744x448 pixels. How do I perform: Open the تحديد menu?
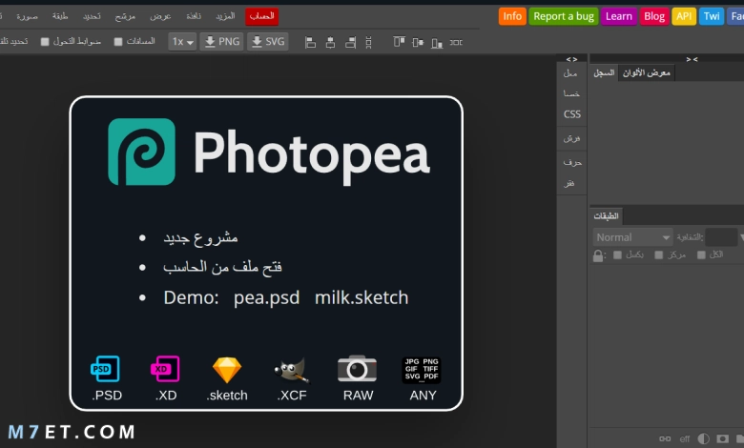[x=92, y=16]
